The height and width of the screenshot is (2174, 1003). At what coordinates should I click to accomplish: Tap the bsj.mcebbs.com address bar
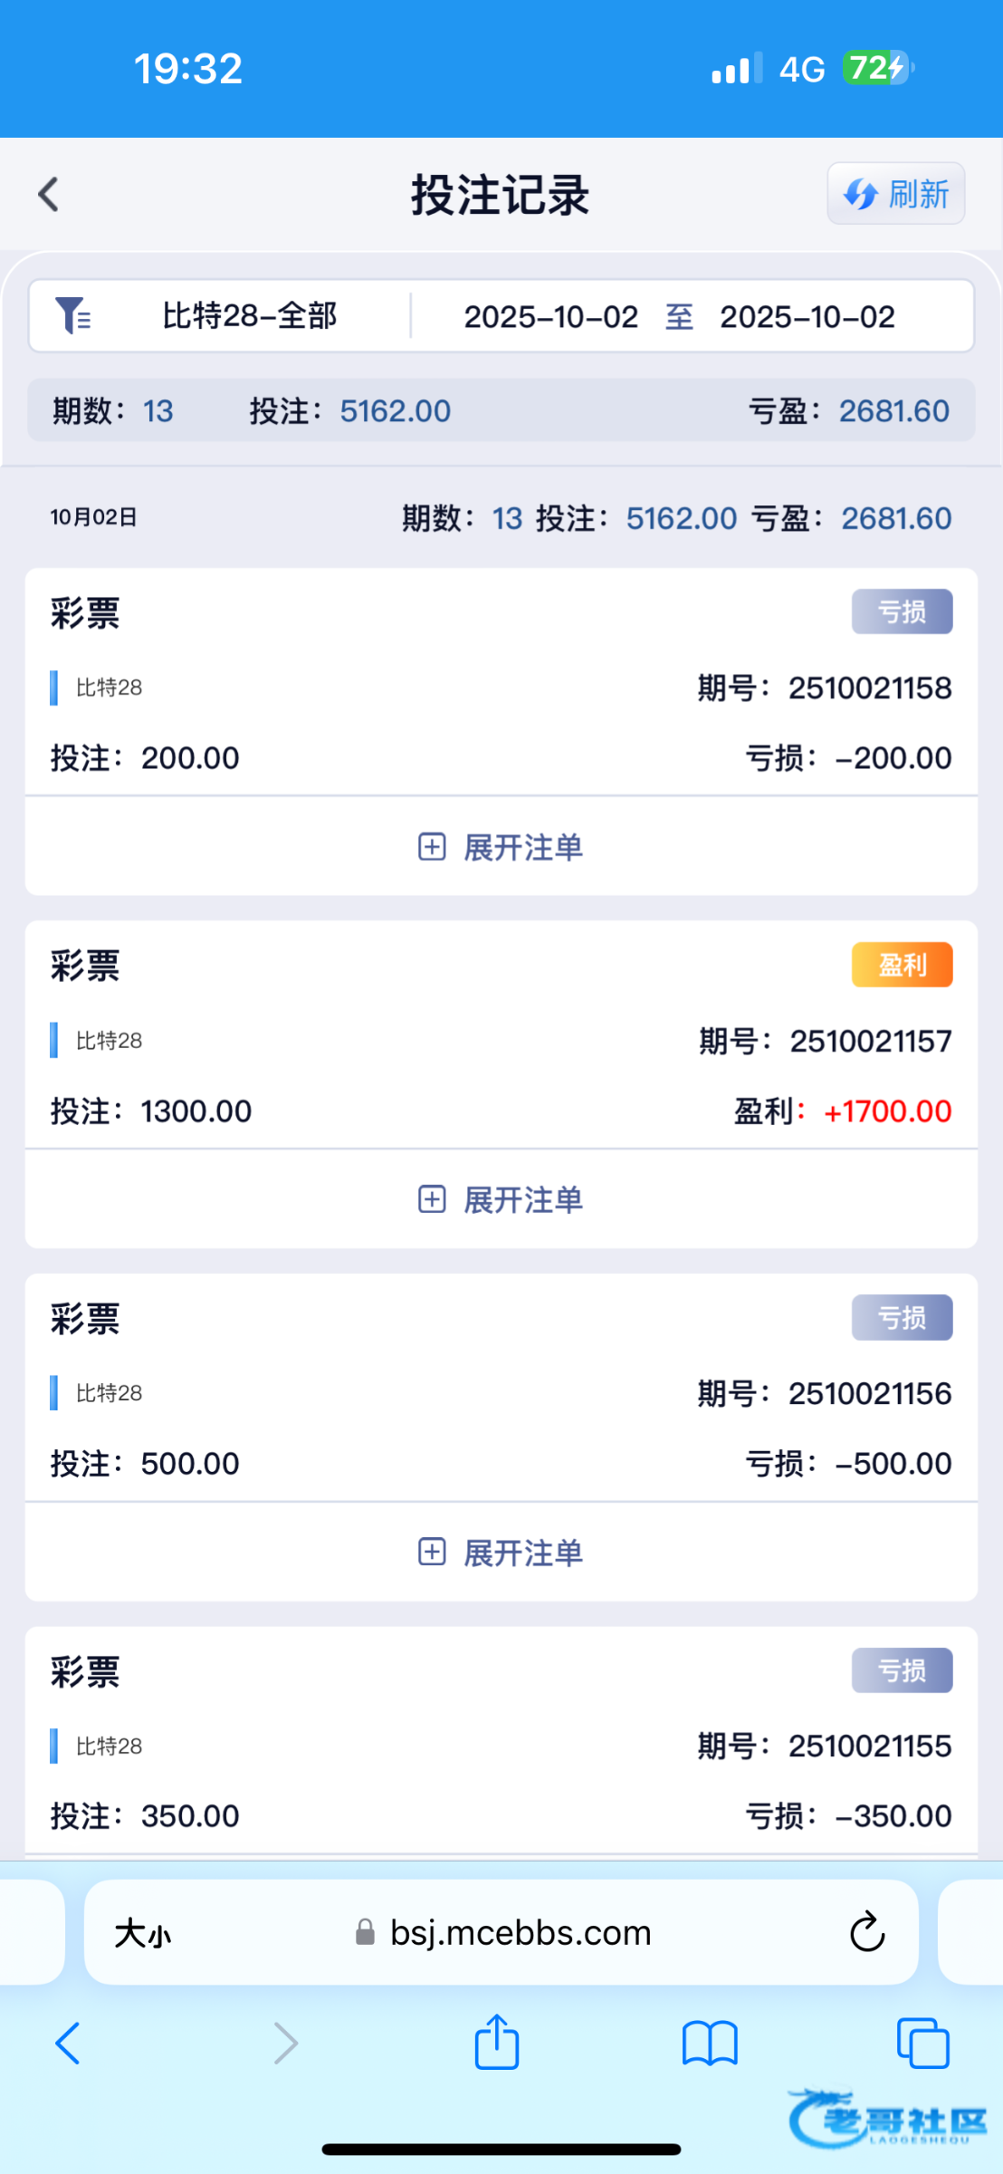click(520, 1933)
